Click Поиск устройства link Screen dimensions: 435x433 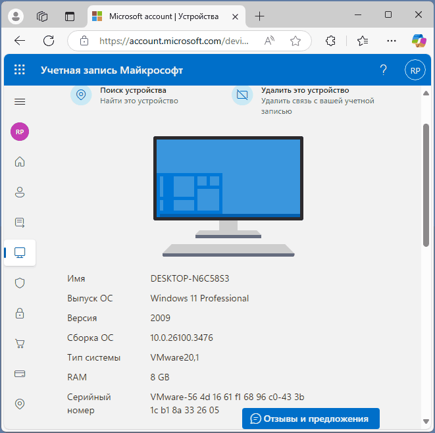click(x=133, y=90)
